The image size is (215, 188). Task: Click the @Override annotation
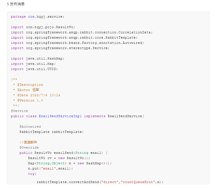tap(29, 147)
